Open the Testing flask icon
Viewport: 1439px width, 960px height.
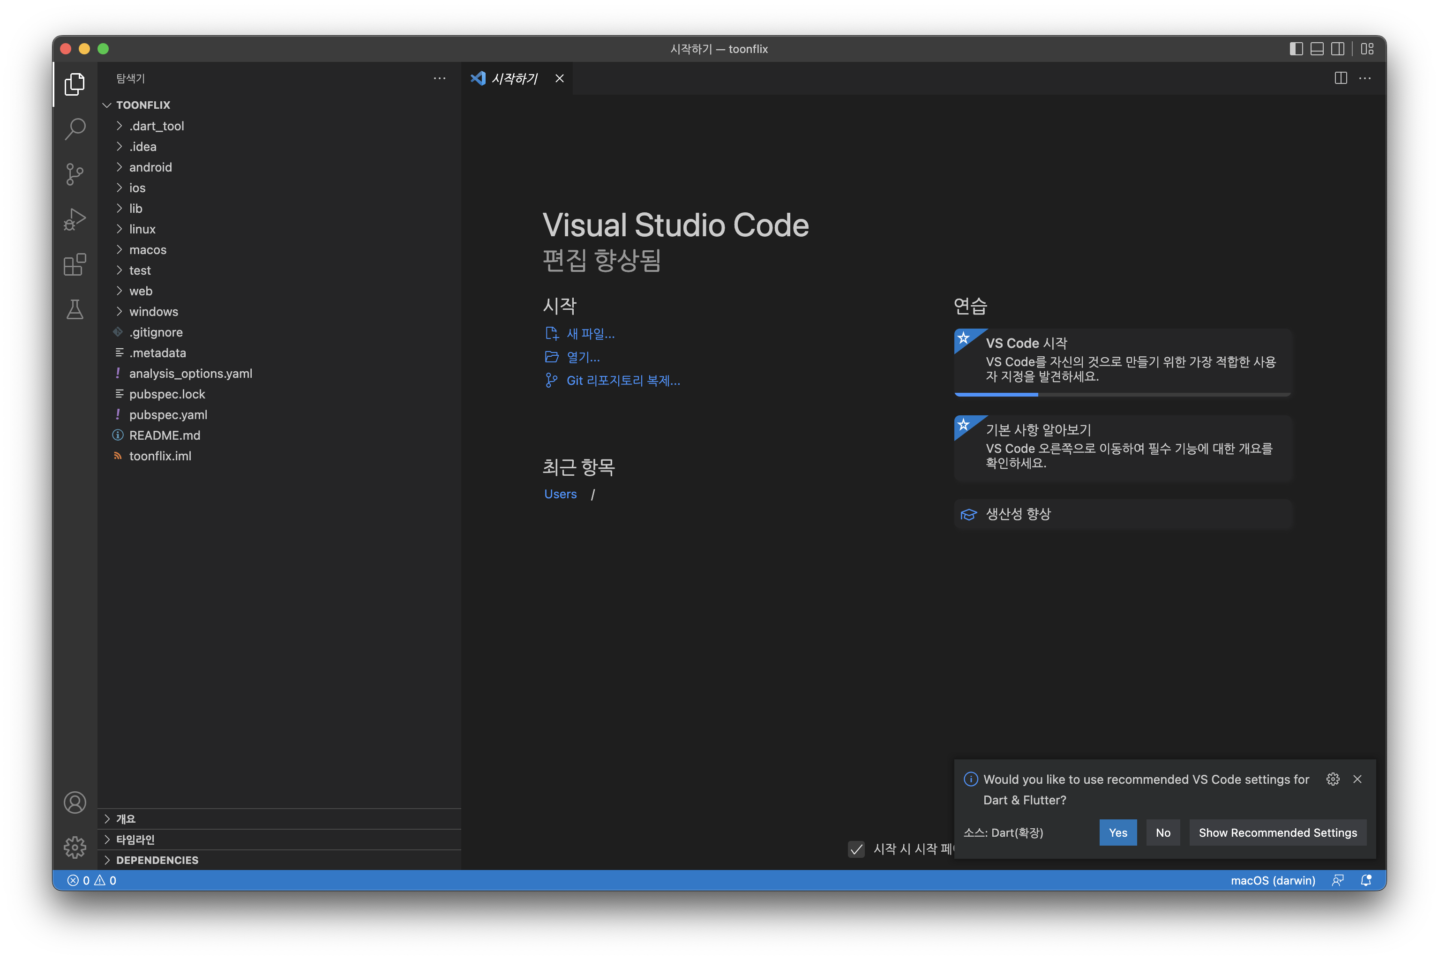[75, 309]
